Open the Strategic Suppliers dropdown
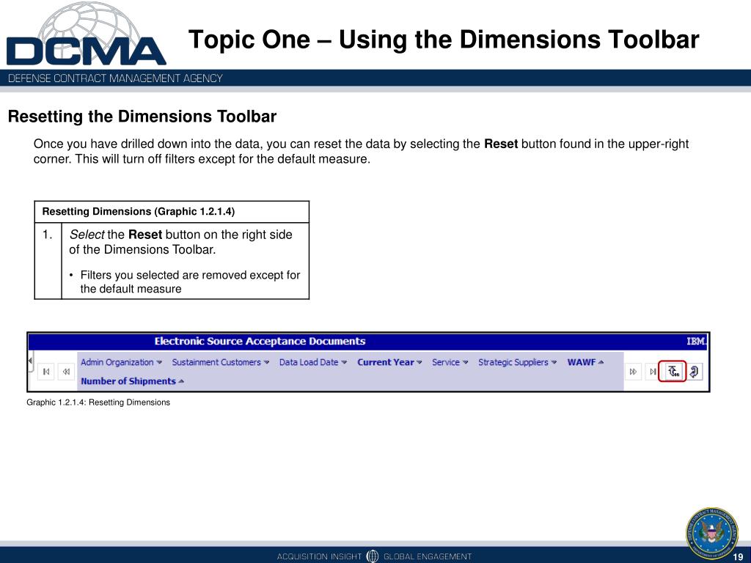This screenshot has width=751, height=563. pyautogui.click(x=517, y=362)
